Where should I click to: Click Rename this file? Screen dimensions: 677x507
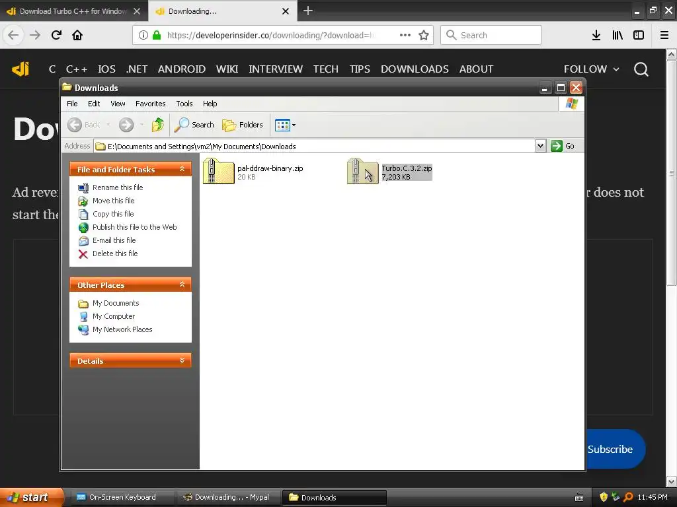(x=110, y=187)
